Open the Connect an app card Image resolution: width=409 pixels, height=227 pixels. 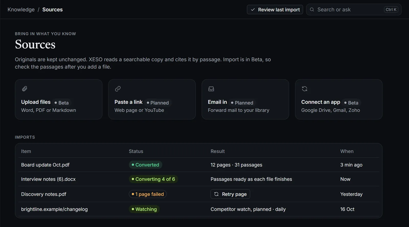[339, 99]
